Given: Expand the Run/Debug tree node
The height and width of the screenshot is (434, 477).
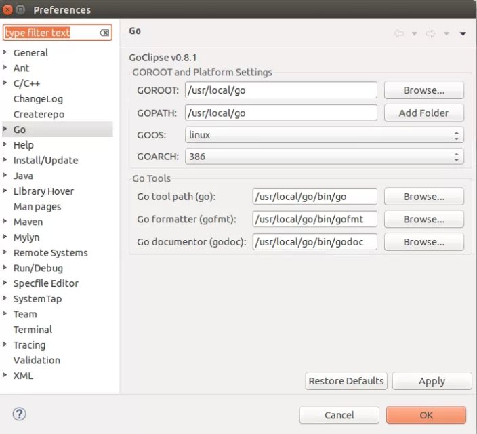Looking at the screenshot, I should (5, 267).
